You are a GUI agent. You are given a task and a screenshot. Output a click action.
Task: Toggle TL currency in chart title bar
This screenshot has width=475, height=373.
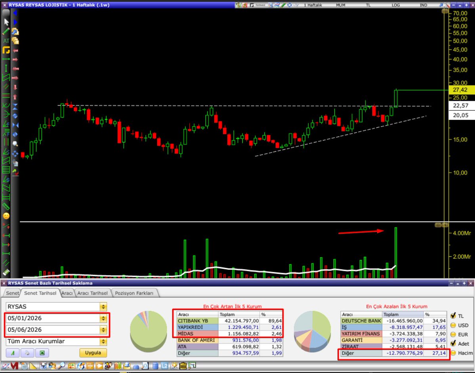[368, 5]
